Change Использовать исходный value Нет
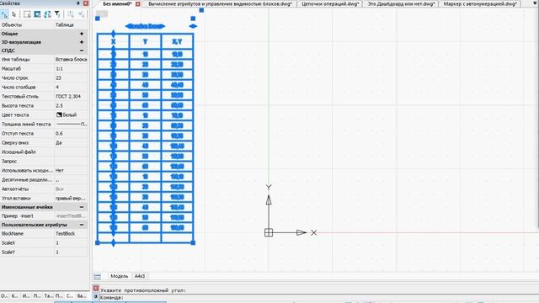539x303 pixels. tap(71, 170)
